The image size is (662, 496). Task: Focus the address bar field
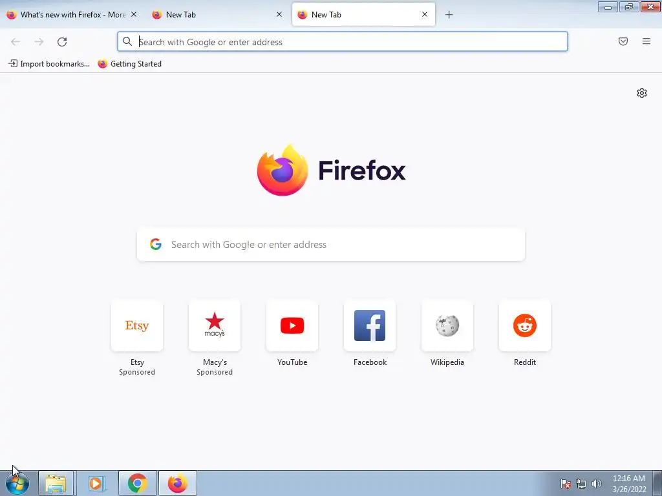343,41
